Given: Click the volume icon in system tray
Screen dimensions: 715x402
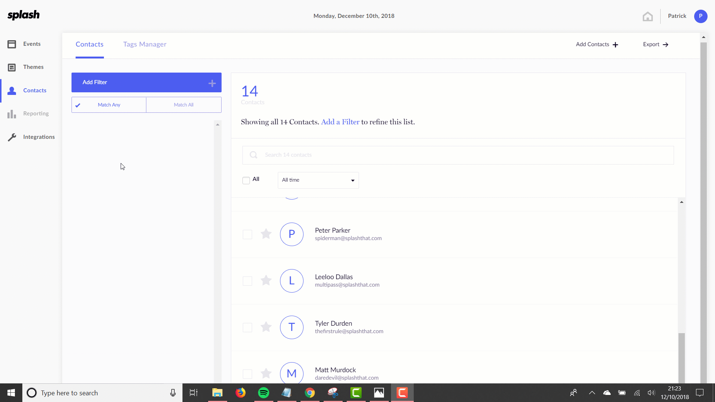Looking at the screenshot, I should coord(651,393).
